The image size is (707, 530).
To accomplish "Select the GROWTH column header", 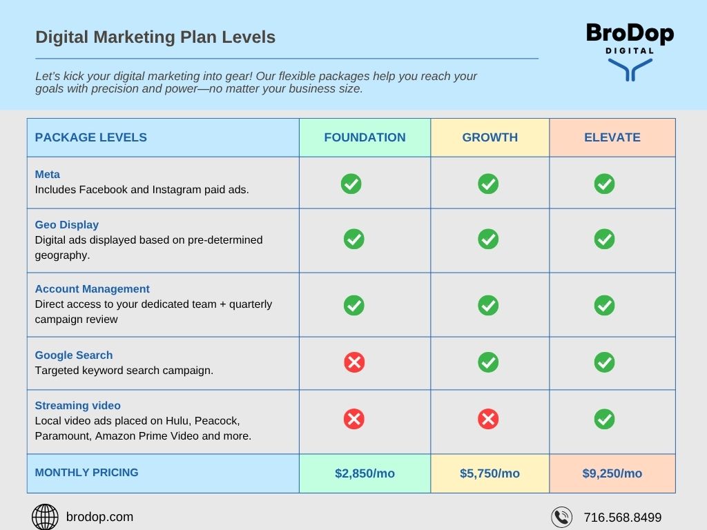I will click(490, 137).
